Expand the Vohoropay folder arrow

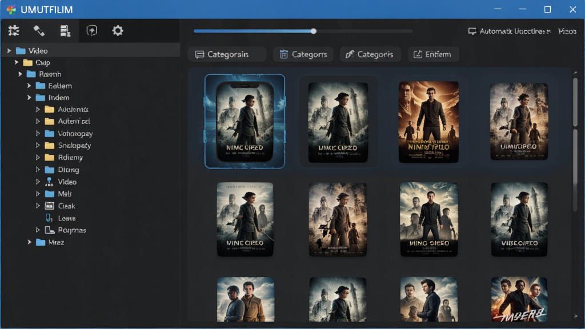[38, 133]
